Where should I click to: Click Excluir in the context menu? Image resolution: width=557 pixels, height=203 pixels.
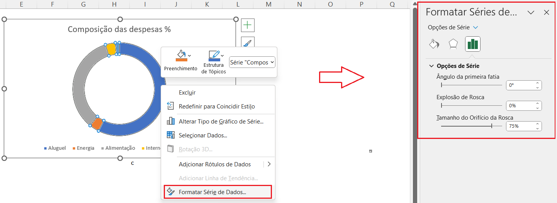187,92
